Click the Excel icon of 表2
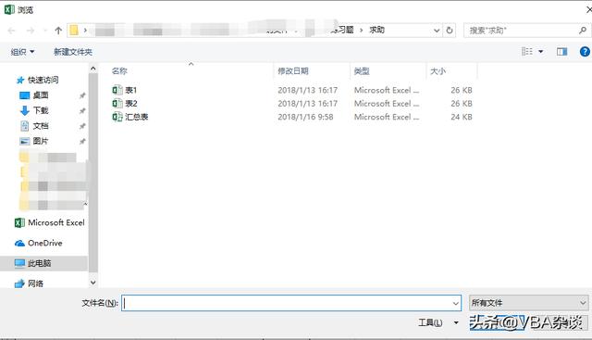 coord(117,103)
